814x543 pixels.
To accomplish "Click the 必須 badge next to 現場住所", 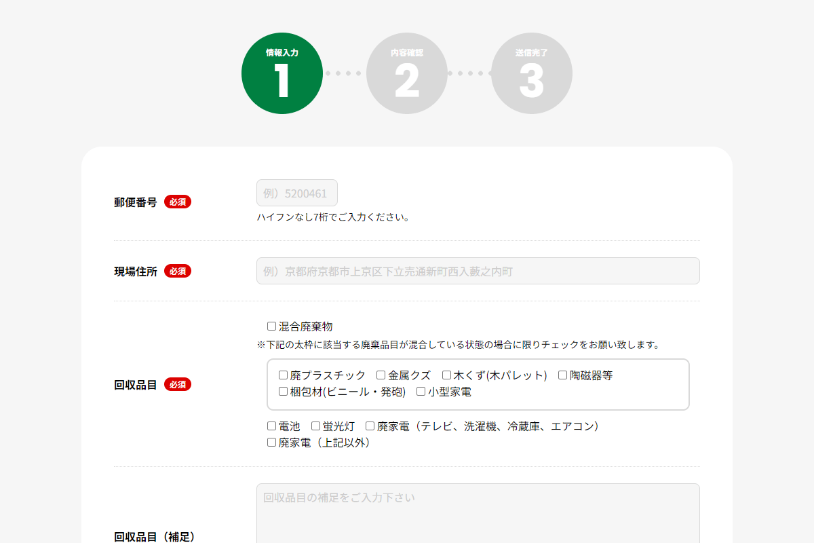I will [178, 271].
